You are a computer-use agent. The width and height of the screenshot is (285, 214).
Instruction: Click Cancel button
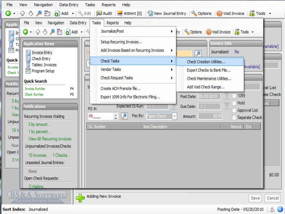click(273, 198)
